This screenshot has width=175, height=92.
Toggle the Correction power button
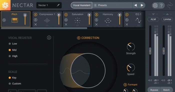tap(78, 38)
